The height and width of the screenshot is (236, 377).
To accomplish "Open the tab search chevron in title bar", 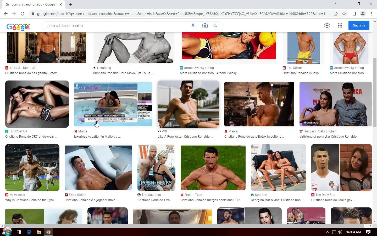I will [335, 4].
